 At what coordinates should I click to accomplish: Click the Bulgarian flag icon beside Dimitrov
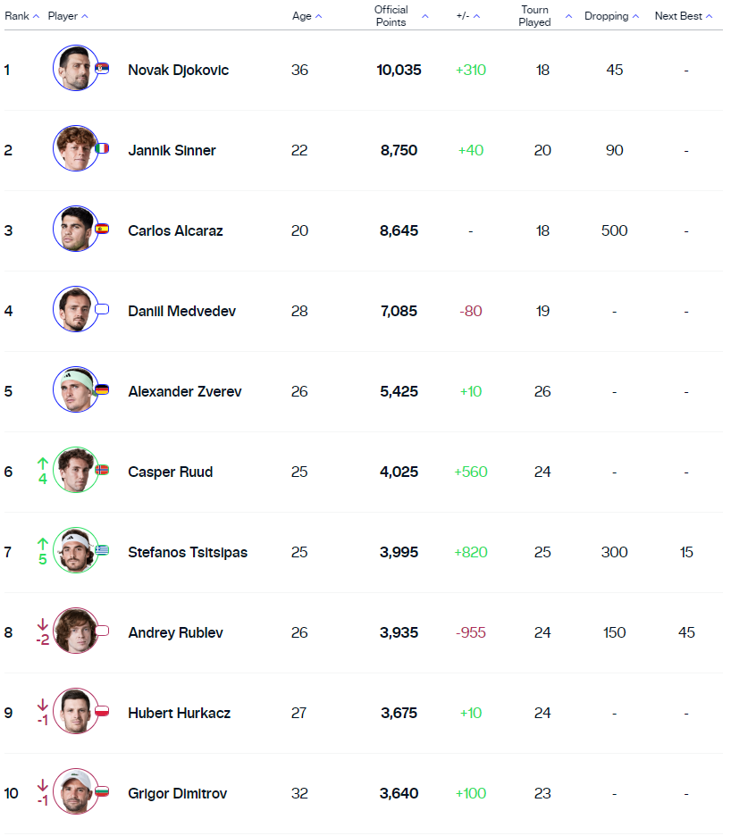101,791
